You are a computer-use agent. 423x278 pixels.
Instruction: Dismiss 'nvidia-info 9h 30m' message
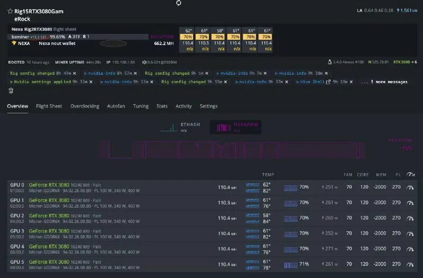[x=326, y=73]
